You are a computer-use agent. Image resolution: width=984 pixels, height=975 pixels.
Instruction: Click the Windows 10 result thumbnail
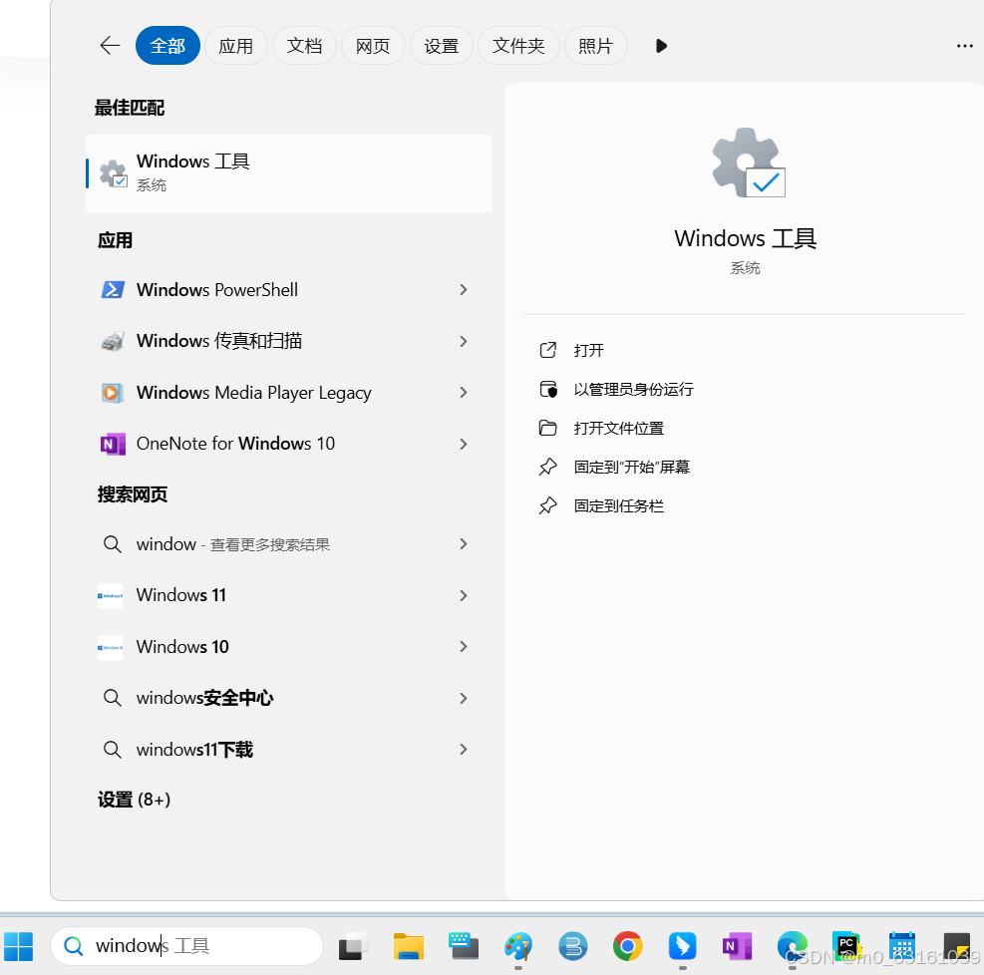pos(111,647)
